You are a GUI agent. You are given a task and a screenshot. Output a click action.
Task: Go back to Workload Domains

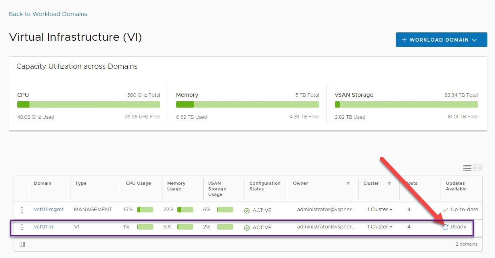pos(48,14)
